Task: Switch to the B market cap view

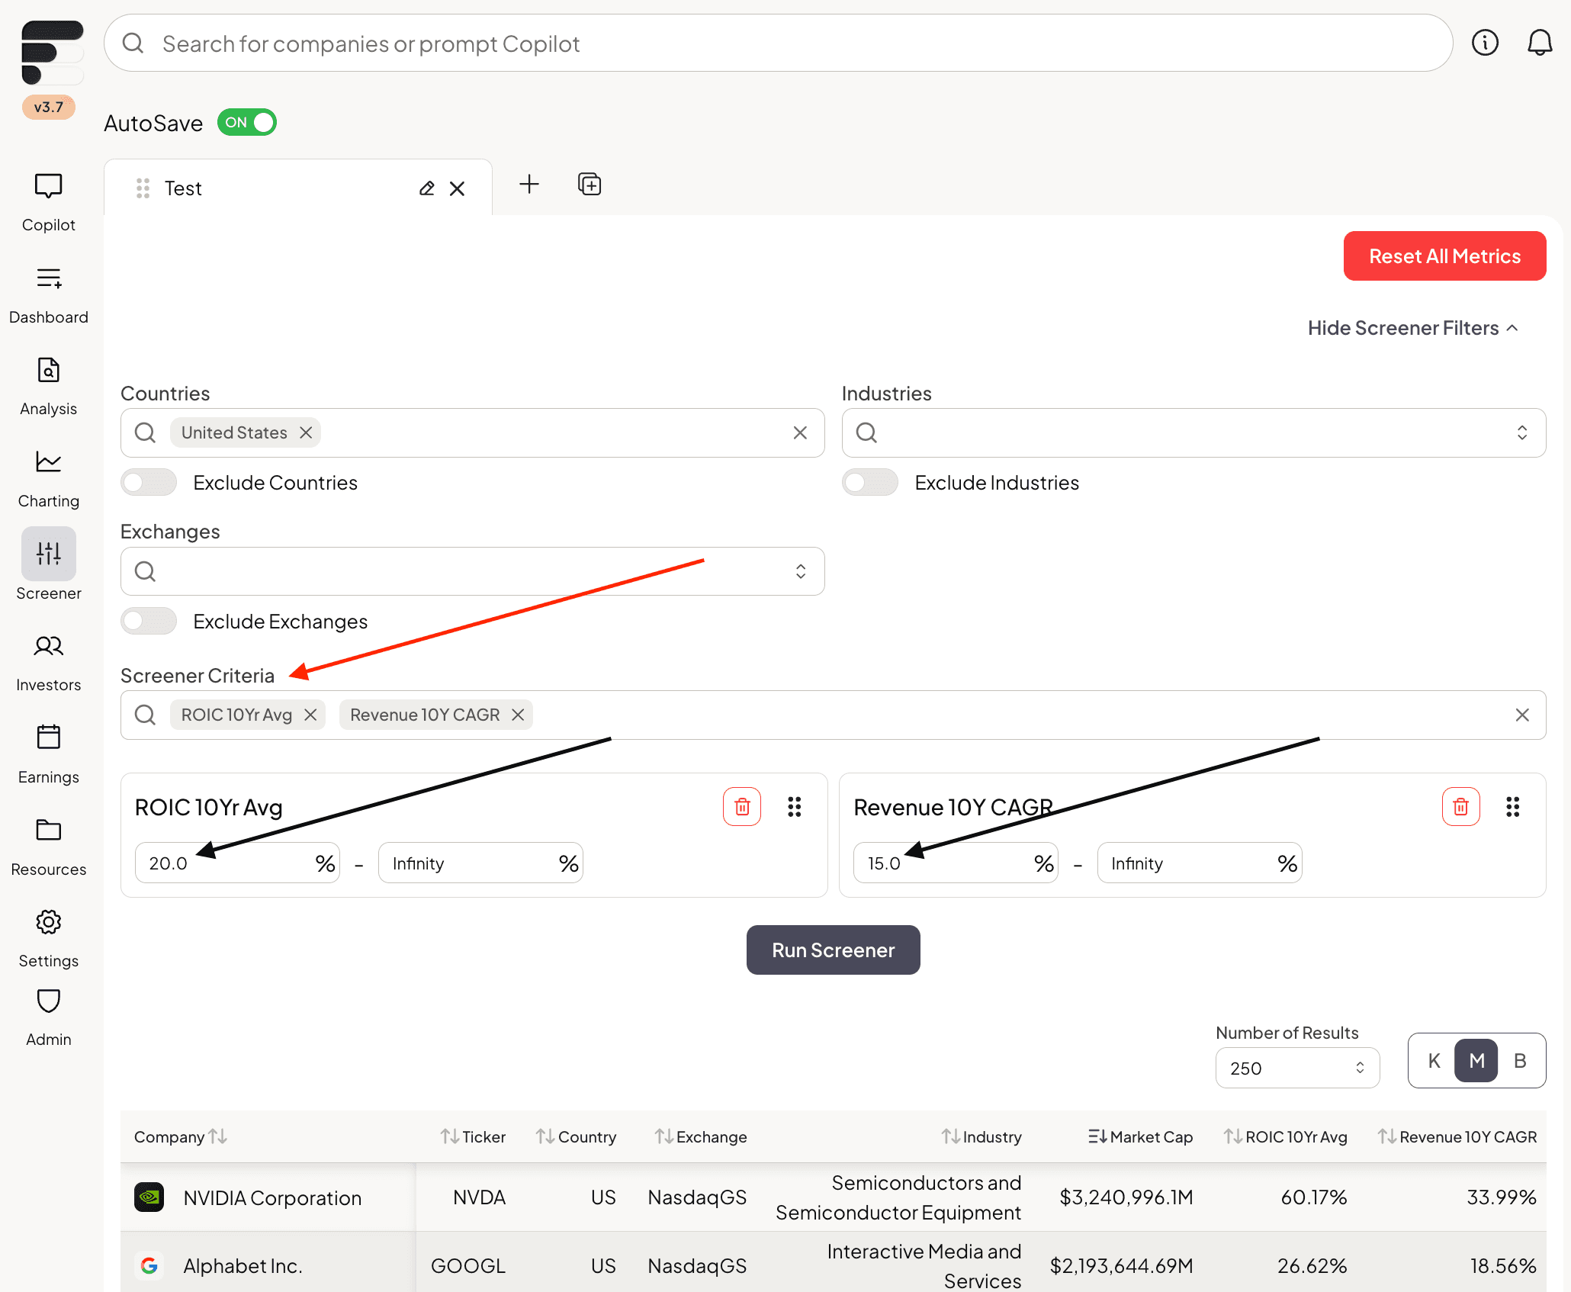Action: pyautogui.click(x=1520, y=1061)
